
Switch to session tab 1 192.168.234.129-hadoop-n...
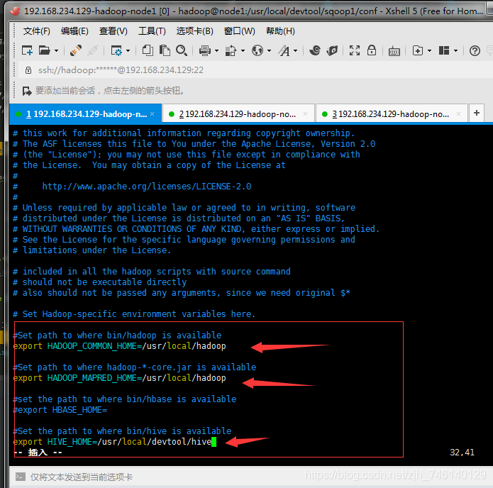pos(86,113)
